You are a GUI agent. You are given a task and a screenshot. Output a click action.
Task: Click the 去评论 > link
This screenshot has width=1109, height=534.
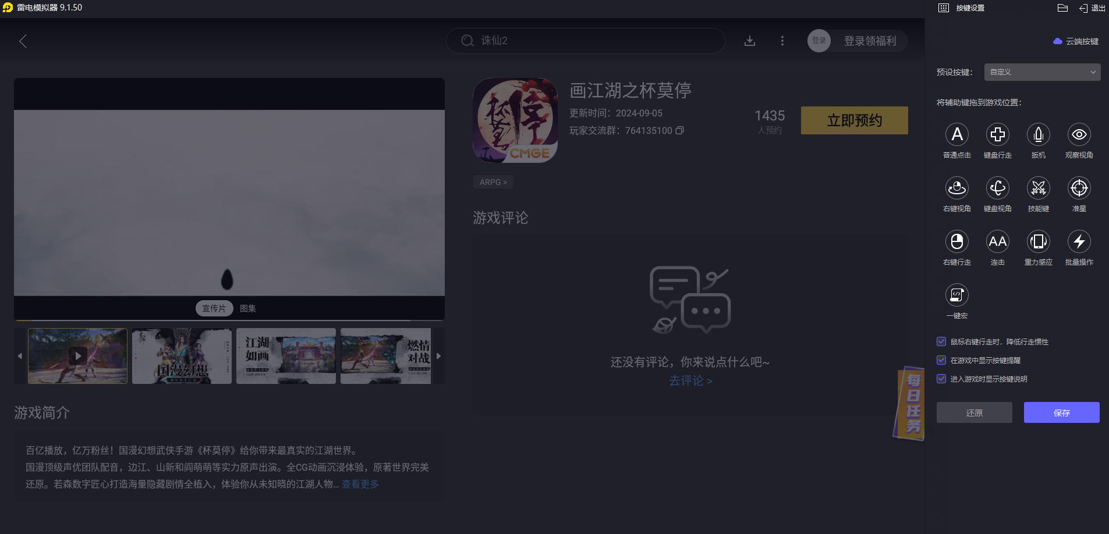[x=690, y=380]
